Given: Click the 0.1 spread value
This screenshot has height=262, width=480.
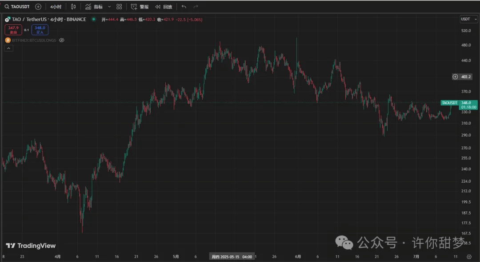Looking at the screenshot, I should point(27,30).
